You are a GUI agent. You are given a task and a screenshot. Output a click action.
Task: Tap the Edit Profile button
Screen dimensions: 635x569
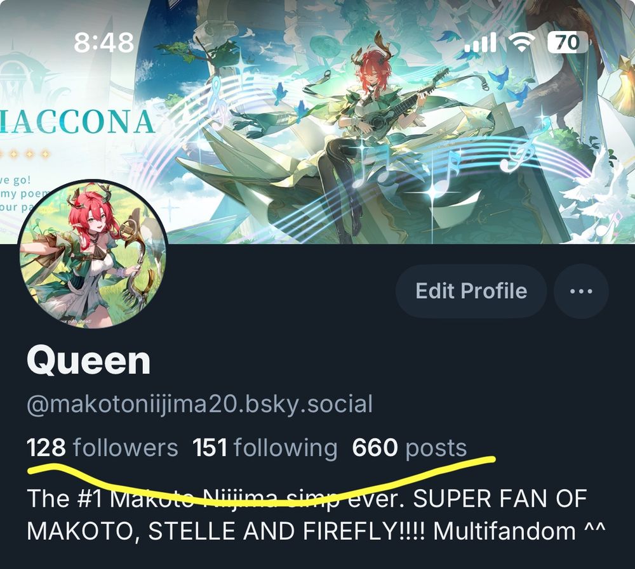(x=471, y=291)
